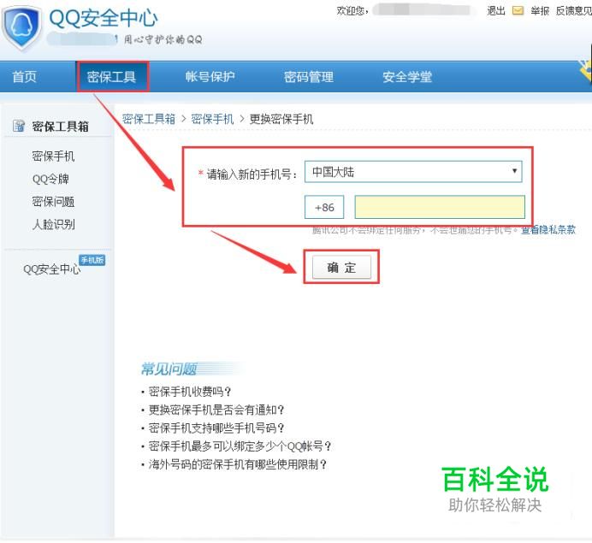This screenshot has width=592, height=543.
Task: Open FAQ 密保手机支持哪些手机号码？
Action: pos(216,428)
